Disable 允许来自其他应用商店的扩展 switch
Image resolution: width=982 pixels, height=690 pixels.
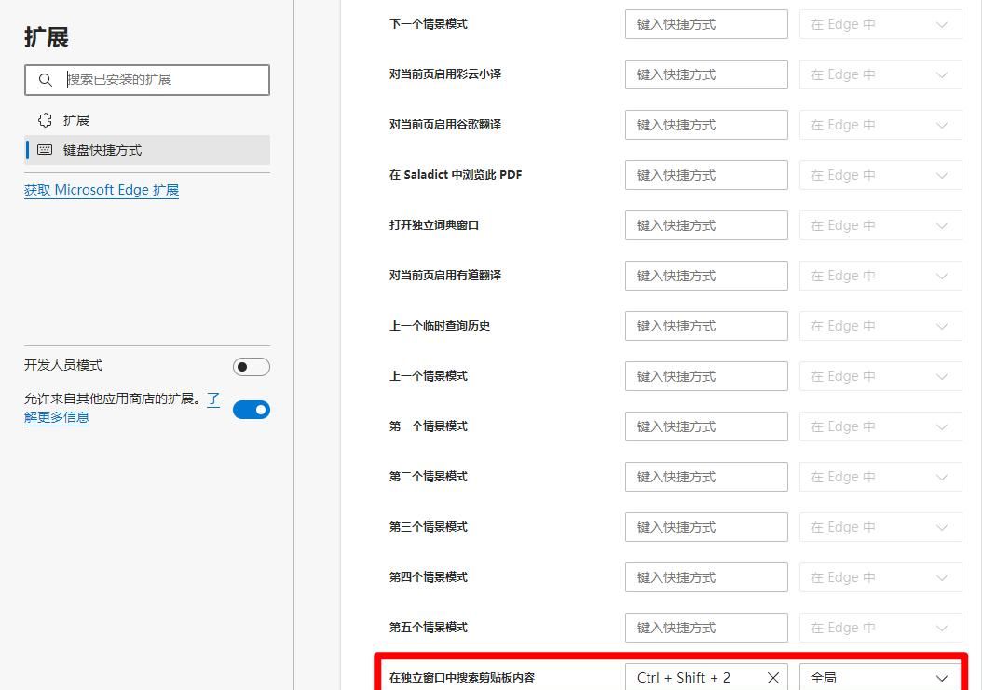pyautogui.click(x=251, y=409)
